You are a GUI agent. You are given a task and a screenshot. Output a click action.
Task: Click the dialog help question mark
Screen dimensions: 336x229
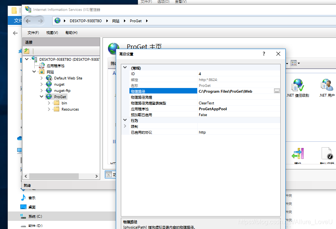tap(263, 54)
